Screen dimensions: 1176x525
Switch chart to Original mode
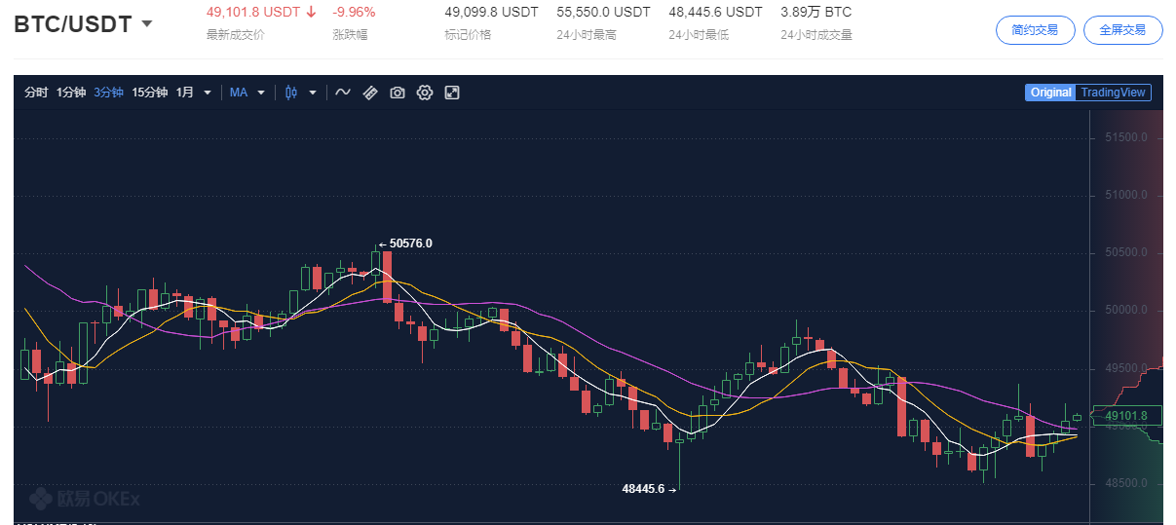tap(1050, 93)
